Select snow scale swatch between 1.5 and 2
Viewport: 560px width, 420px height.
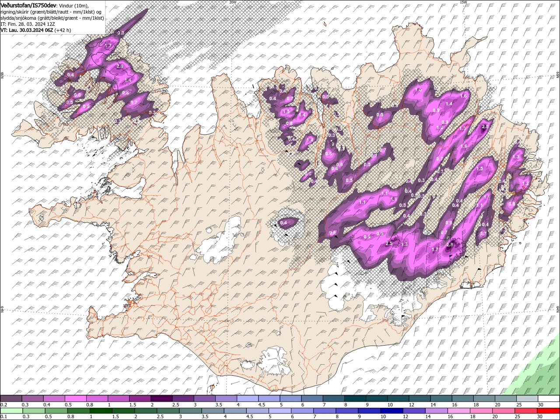(x=140, y=399)
